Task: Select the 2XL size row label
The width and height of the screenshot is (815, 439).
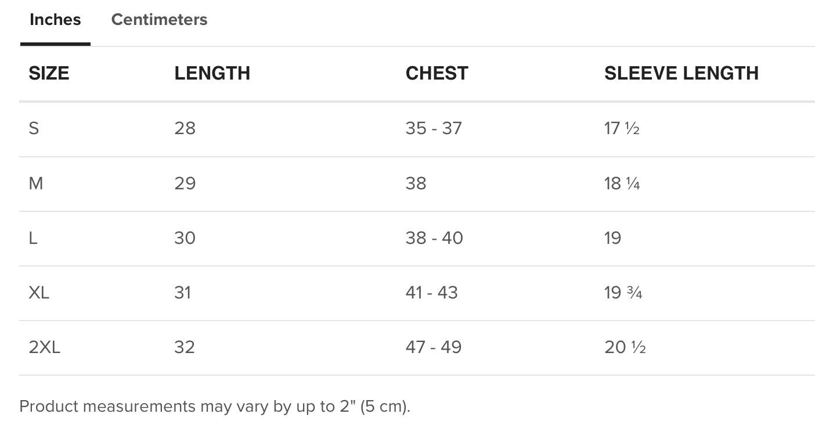Action: point(44,347)
